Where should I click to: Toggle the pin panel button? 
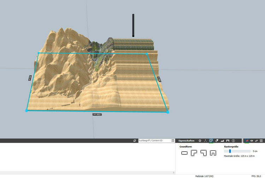pos(247,141)
